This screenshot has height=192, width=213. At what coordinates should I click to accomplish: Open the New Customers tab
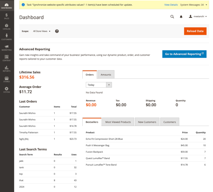pos(147,122)
